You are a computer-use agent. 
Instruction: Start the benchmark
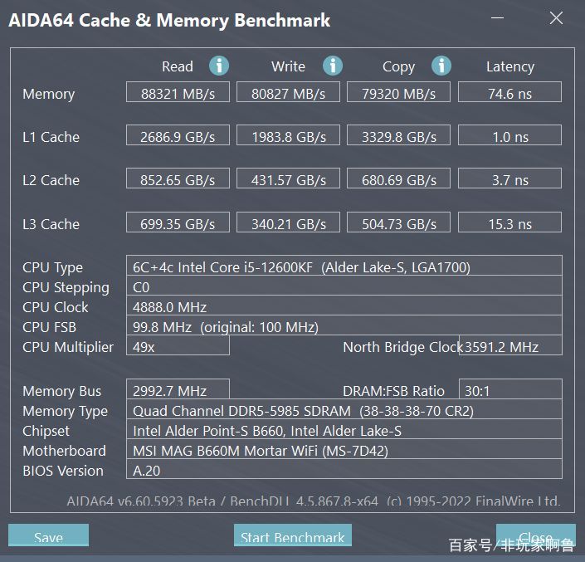[292, 535]
